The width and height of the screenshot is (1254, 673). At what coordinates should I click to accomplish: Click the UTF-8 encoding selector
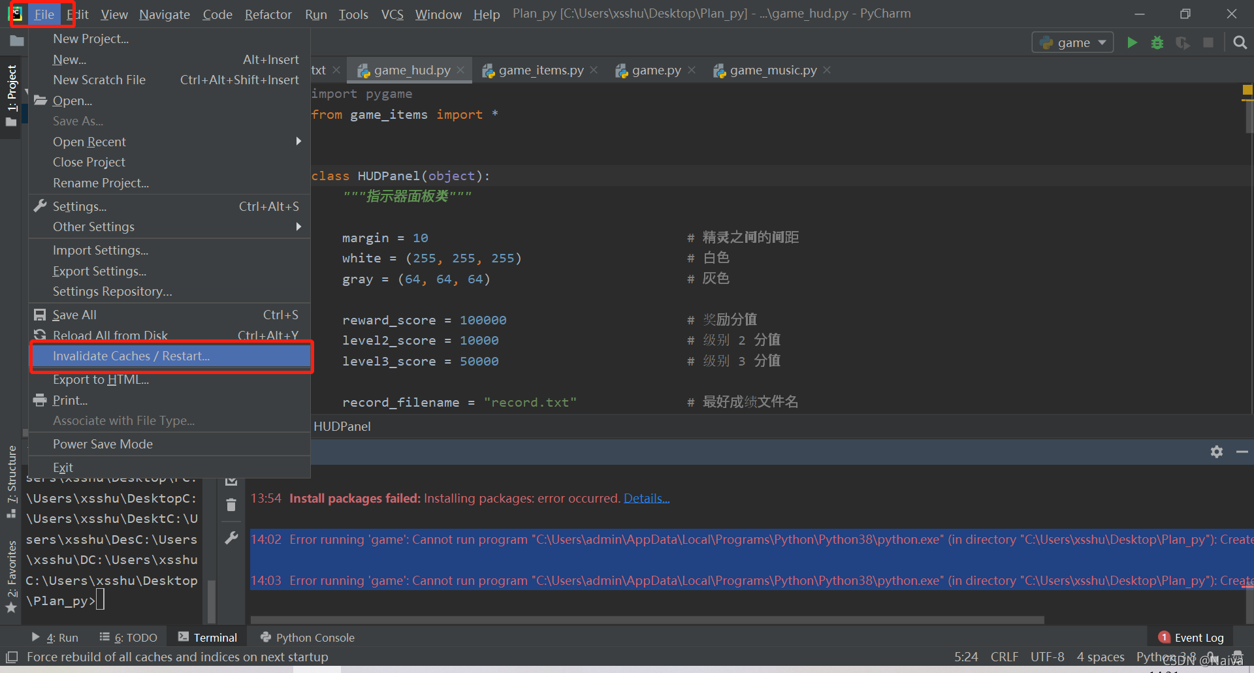[x=1047, y=657]
